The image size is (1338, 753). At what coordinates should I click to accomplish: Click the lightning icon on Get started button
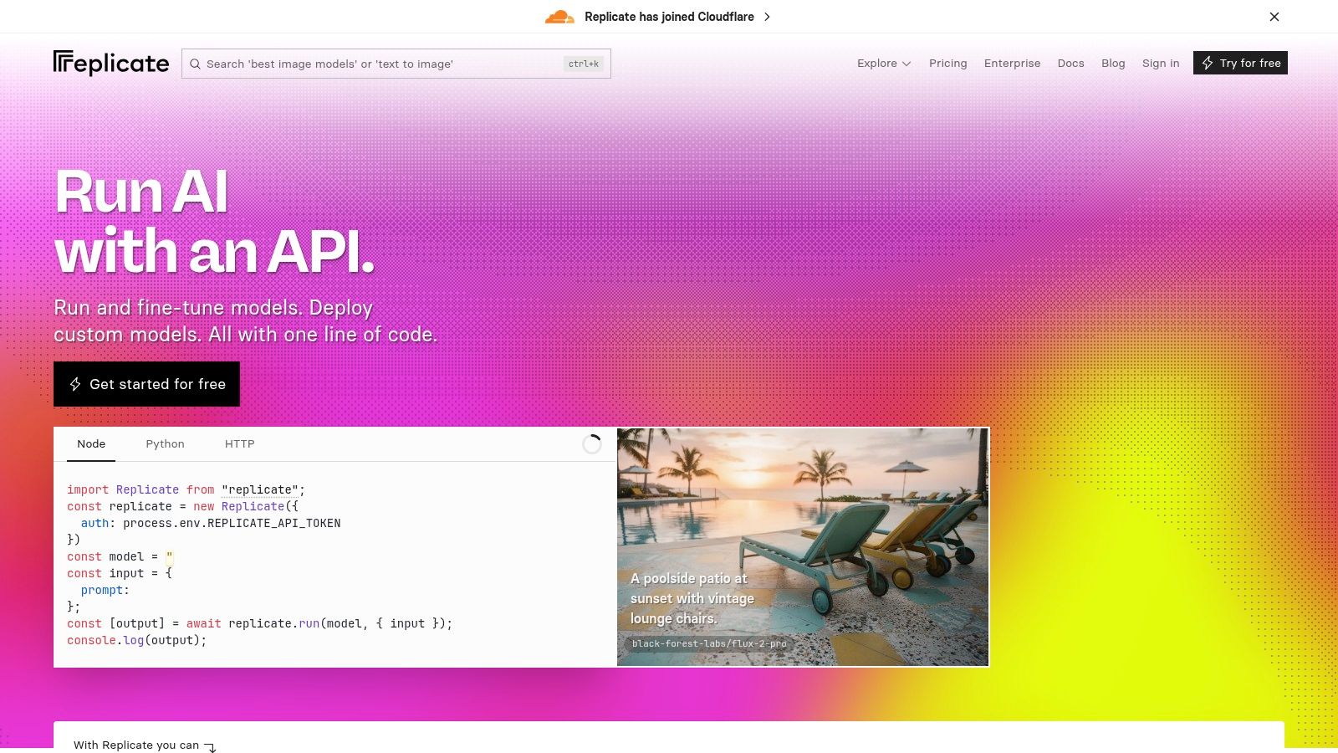click(x=75, y=384)
